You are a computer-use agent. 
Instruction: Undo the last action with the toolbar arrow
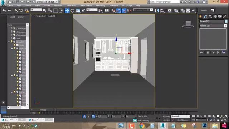coord(4,10)
